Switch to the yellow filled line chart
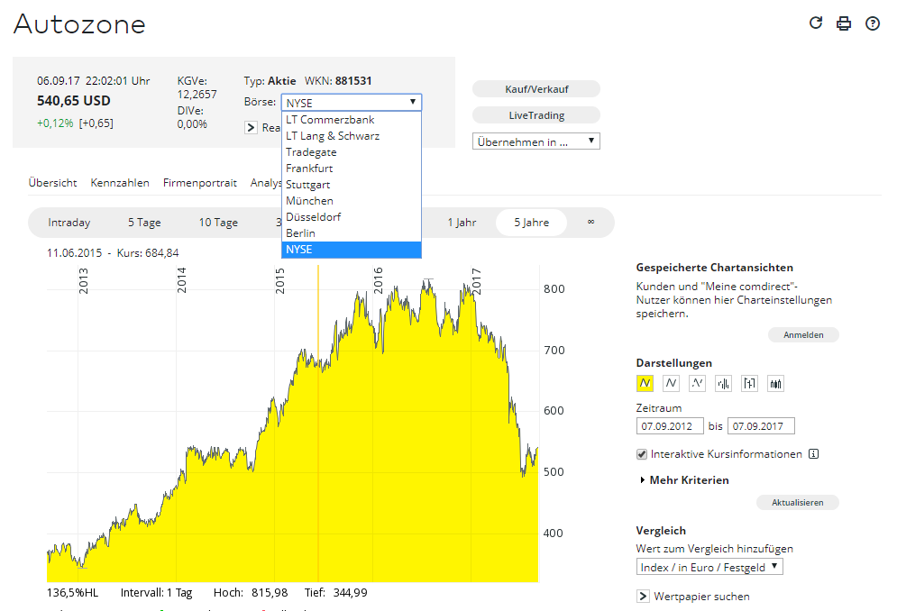The height and width of the screenshot is (611, 897). (x=645, y=384)
